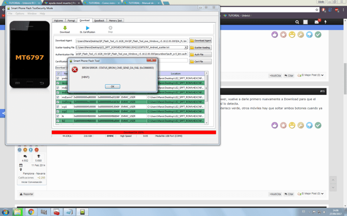Open the File Explorer taskbar icon

click(18, 212)
